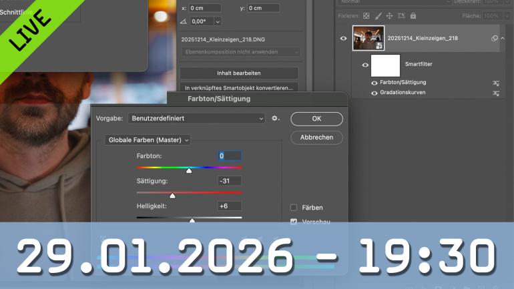
Task: Open blending options icon beside Farbton/Sättigung filter
Action: pos(496,83)
